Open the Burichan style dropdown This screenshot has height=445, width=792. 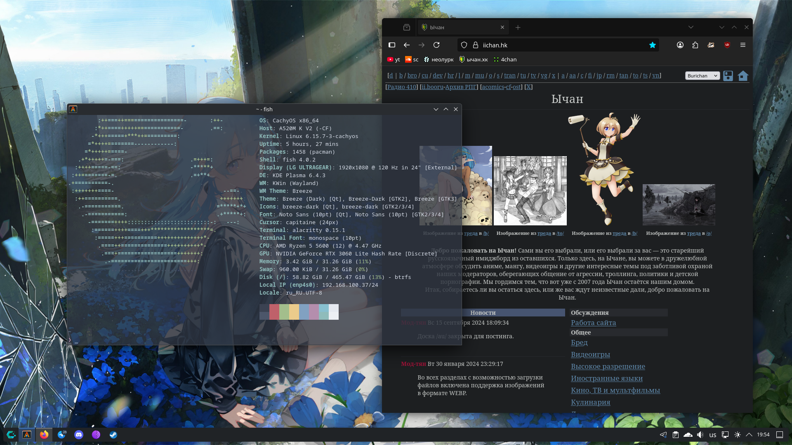coord(702,76)
